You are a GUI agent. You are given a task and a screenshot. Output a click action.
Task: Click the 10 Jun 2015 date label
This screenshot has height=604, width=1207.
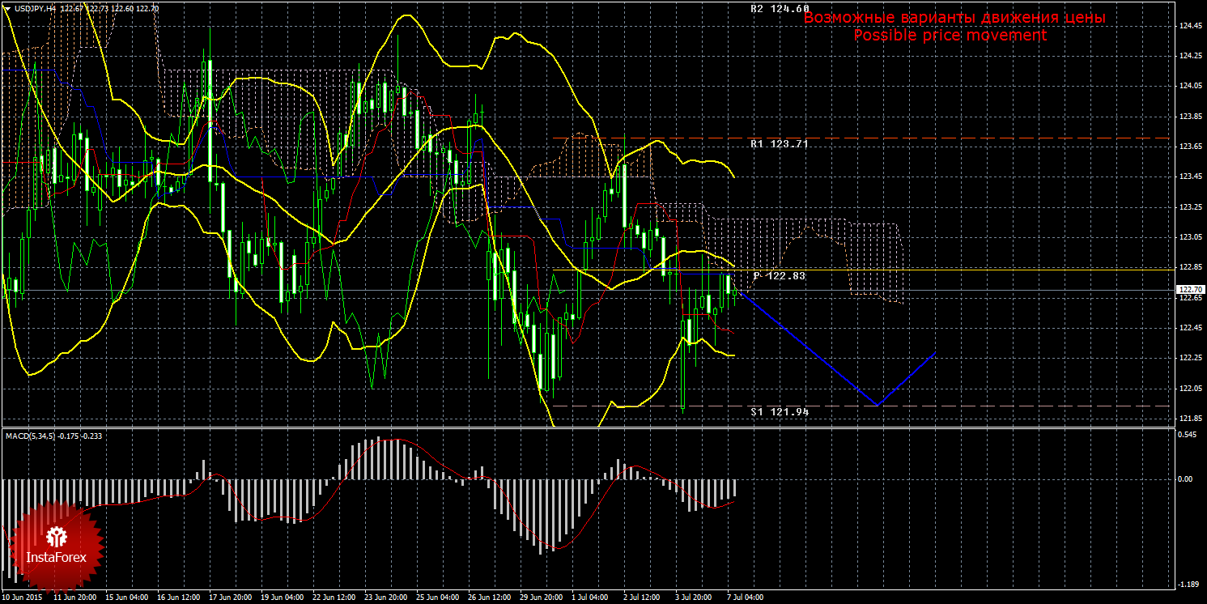23,598
